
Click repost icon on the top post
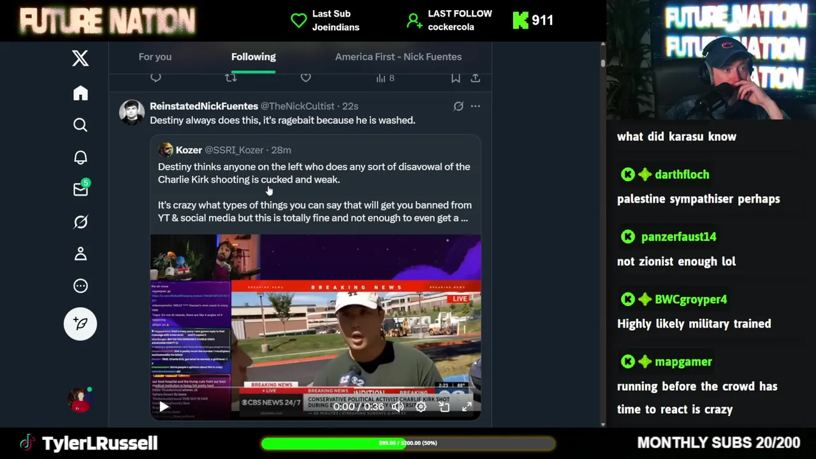(231, 78)
